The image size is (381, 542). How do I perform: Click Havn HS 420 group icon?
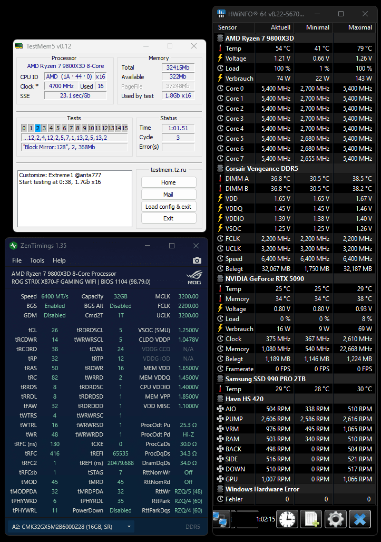220,399
